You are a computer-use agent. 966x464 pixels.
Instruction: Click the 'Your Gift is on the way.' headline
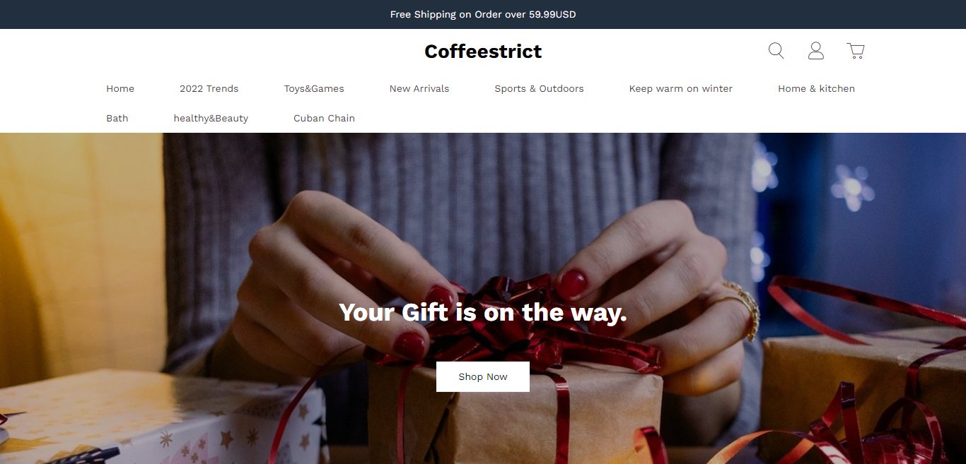[x=483, y=312]
